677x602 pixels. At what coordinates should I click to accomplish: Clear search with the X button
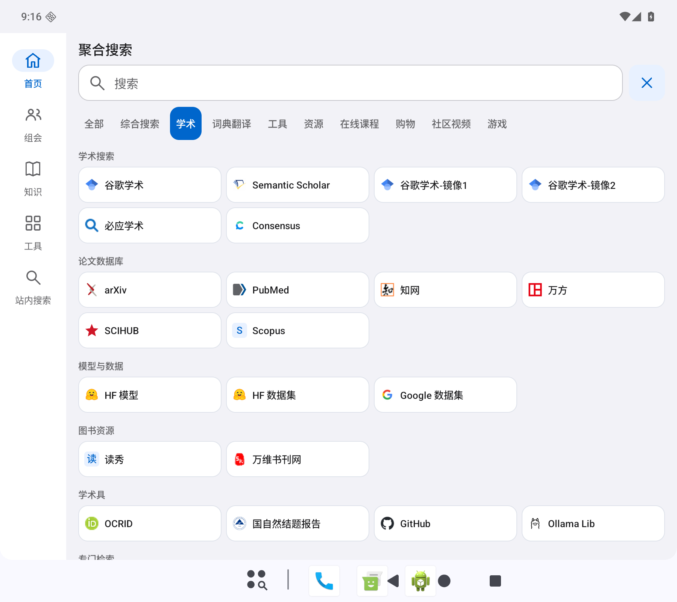click(x=647, y=83)
